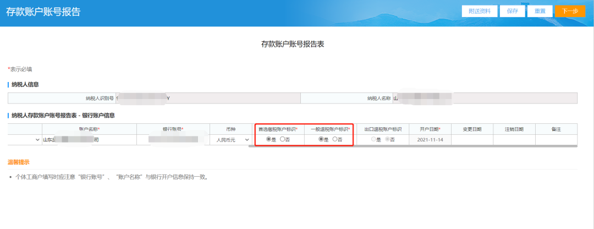The image size is (594, 229).
Task: Reset the form with 重置
Action: [x=540, y=11]
